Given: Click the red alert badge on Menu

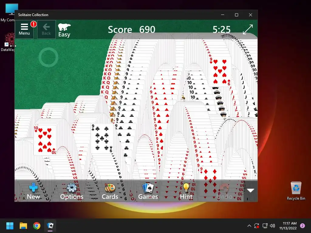Looking at the screenshot, I should [33, 24].
